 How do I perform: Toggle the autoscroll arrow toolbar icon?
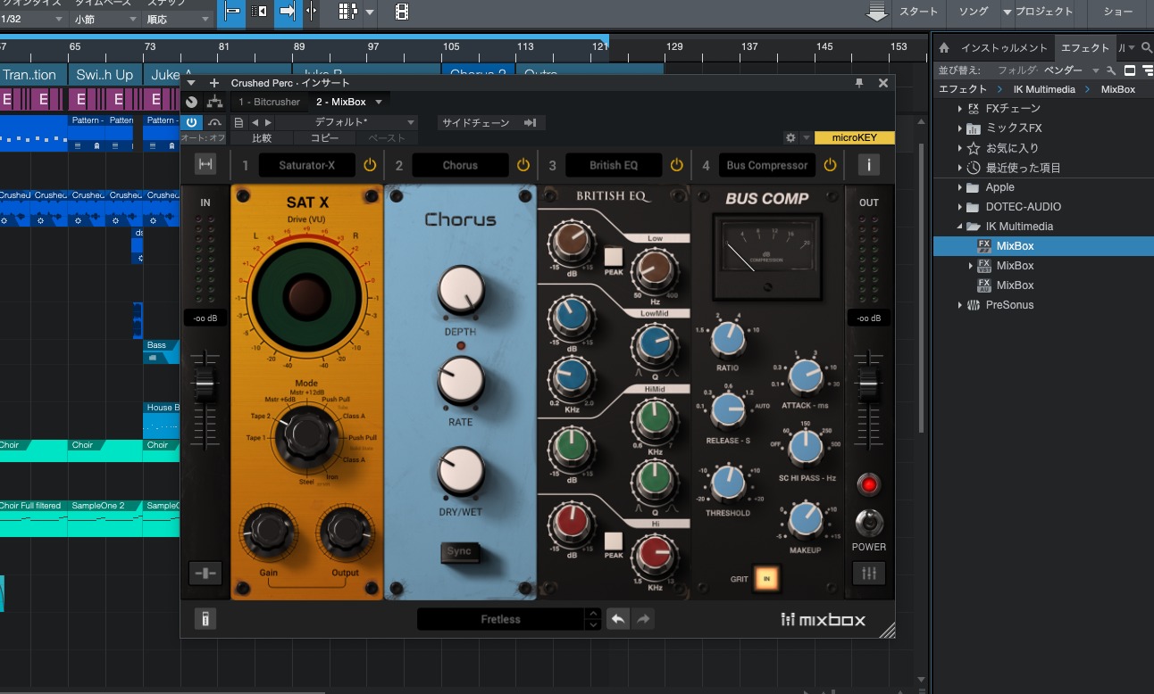coord(288,12)
